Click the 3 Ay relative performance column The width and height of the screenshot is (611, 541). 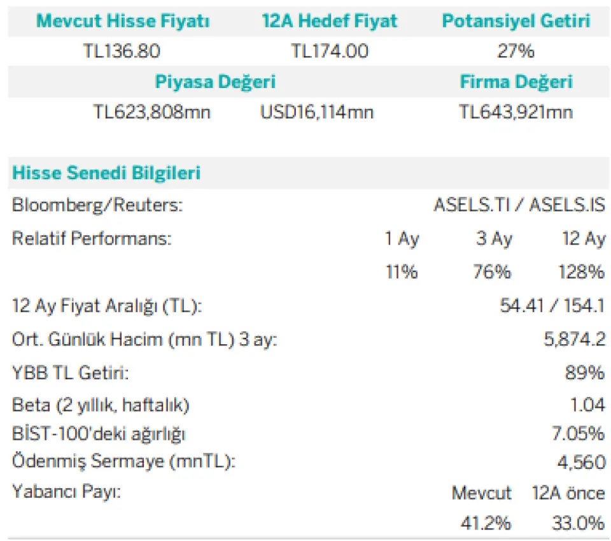click(494, 239)
